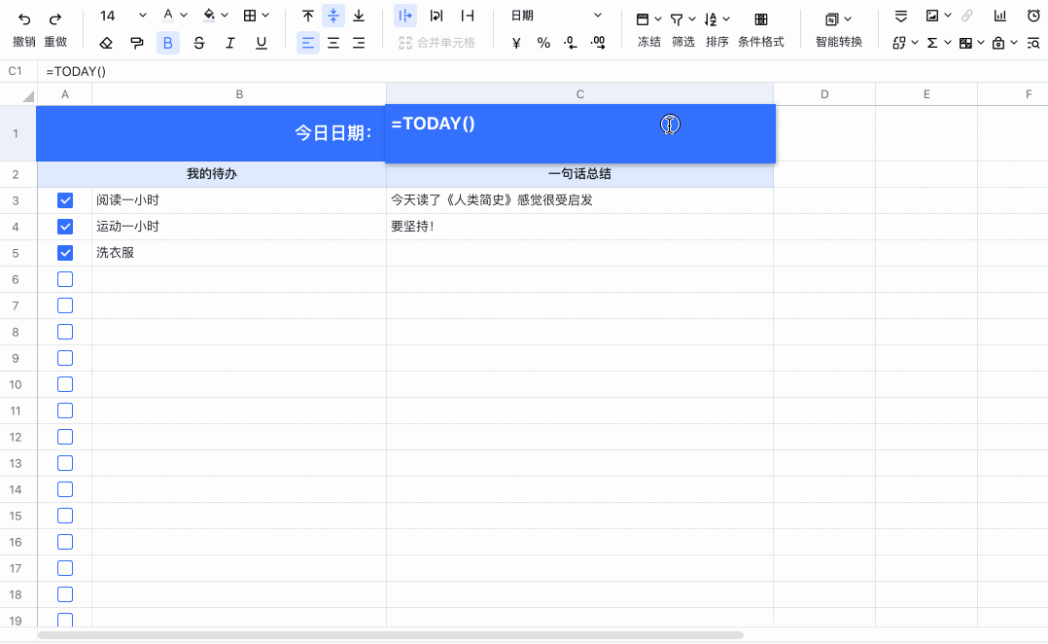Uncheck the 运动一小时 checkbox
Viewport: 1048px width, 644px height.
click(x=65, y=227)
